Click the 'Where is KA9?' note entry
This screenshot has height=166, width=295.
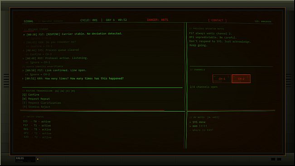point(201,130)
